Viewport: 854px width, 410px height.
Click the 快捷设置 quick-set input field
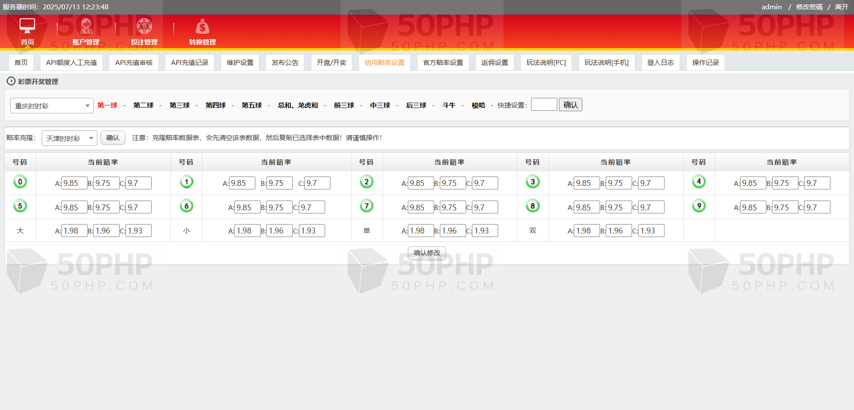pyautogui.click(x=544, y=105)
